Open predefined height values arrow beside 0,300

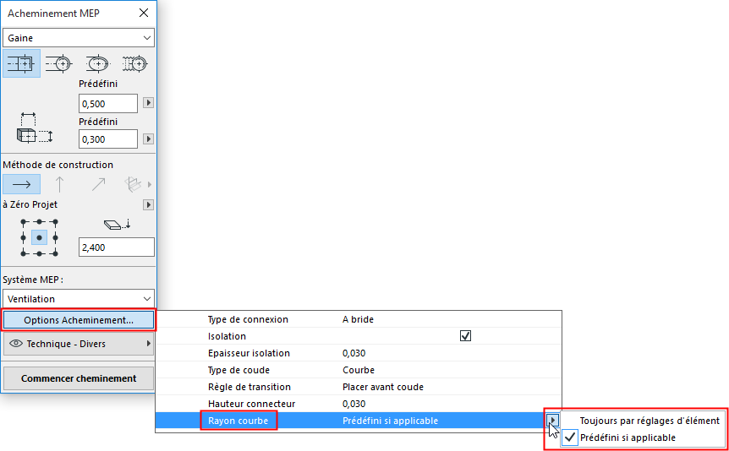coord(148,139)
